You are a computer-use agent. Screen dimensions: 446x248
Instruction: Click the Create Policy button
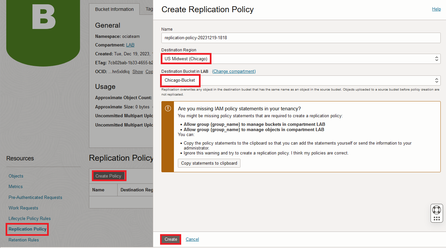pyautogui.click(x=108, y=176)
